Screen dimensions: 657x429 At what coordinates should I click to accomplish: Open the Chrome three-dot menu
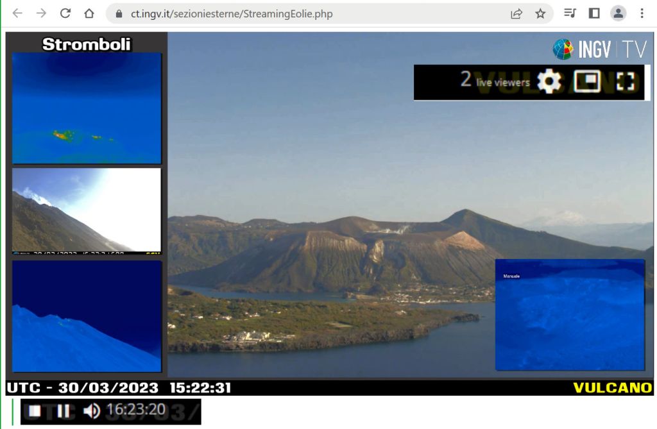click(x=642, y=13)
